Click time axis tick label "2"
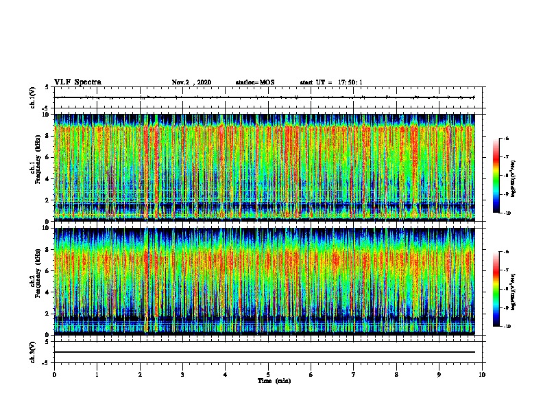The height and width of the screenshot is (420, 543). (140, 375)
